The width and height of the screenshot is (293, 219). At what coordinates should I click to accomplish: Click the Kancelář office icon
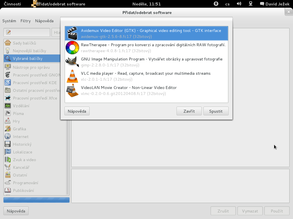click(x=8, y=167)
